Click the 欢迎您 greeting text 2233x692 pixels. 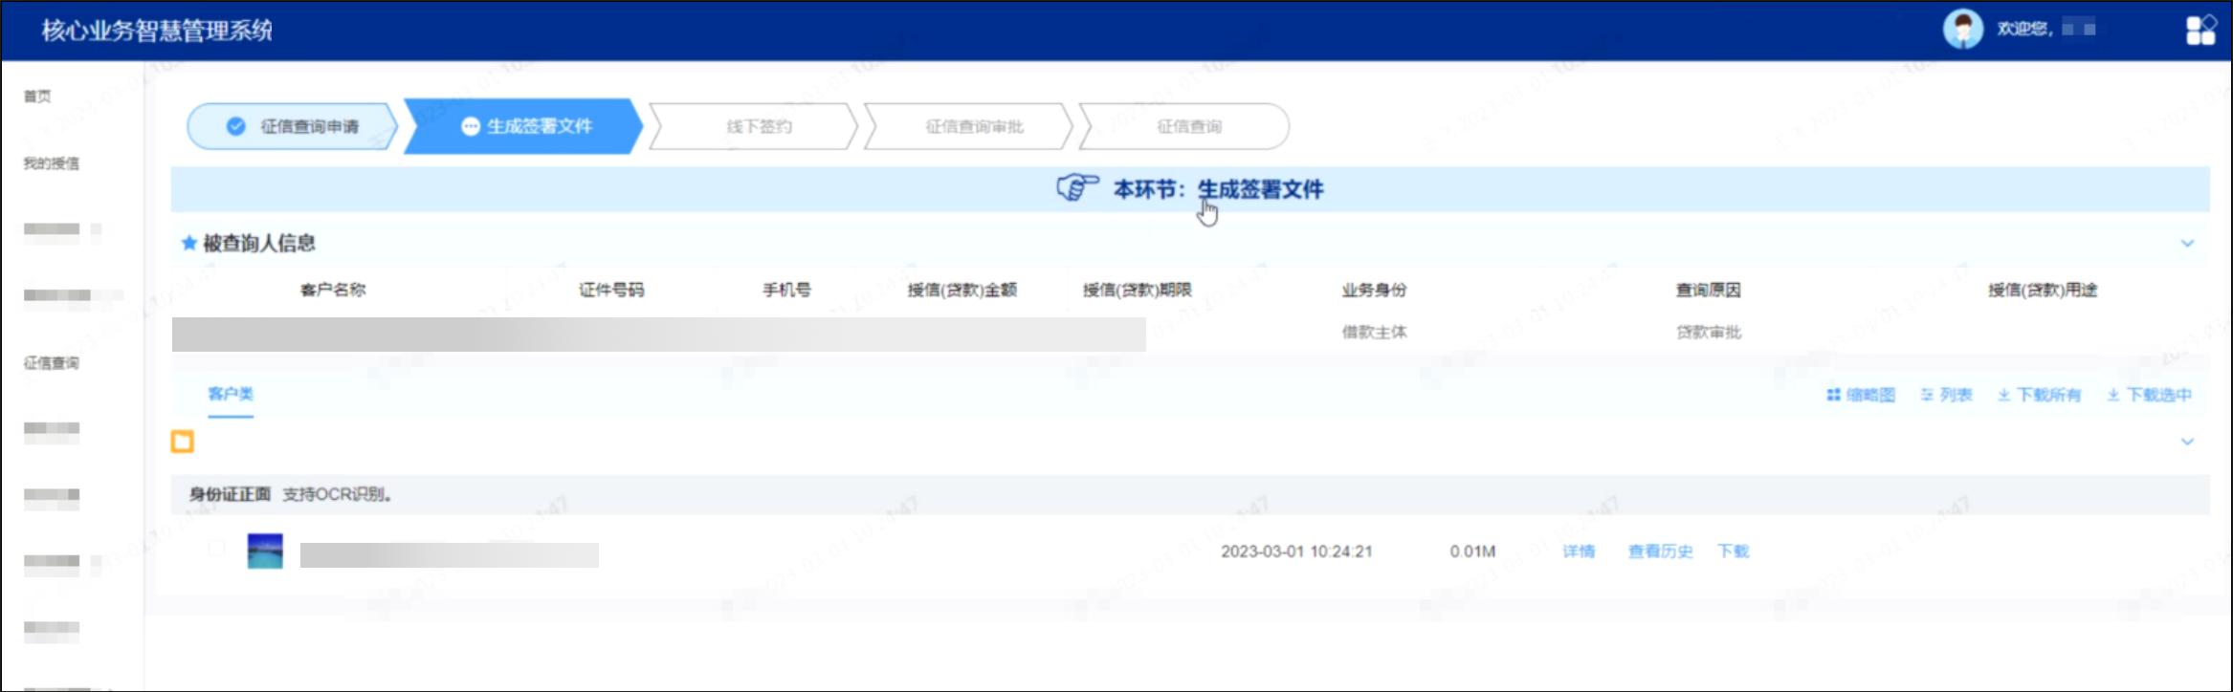(x=2024, y=29)
